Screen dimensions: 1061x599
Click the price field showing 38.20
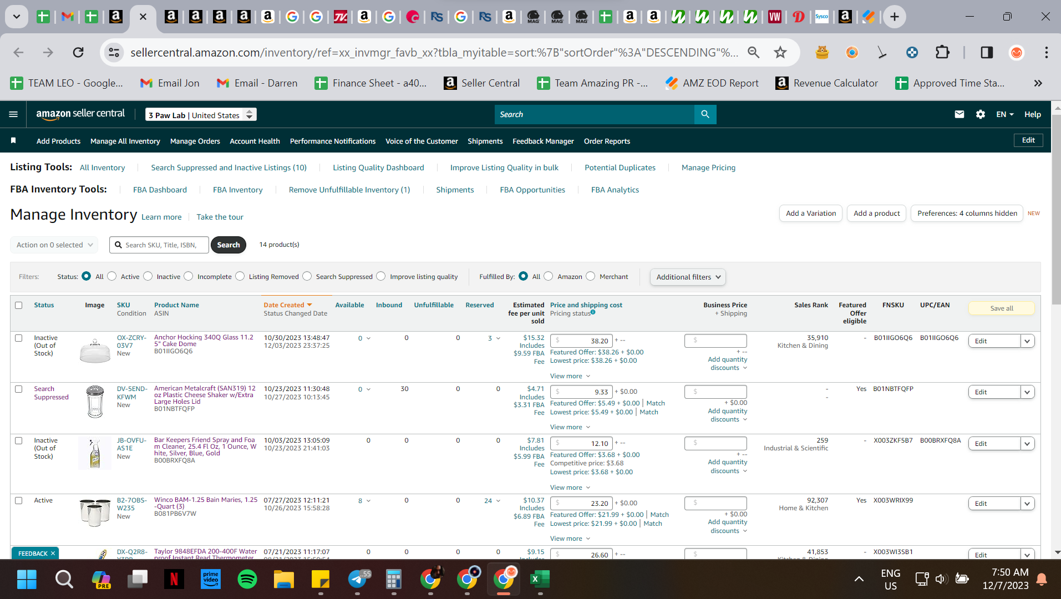581,341
